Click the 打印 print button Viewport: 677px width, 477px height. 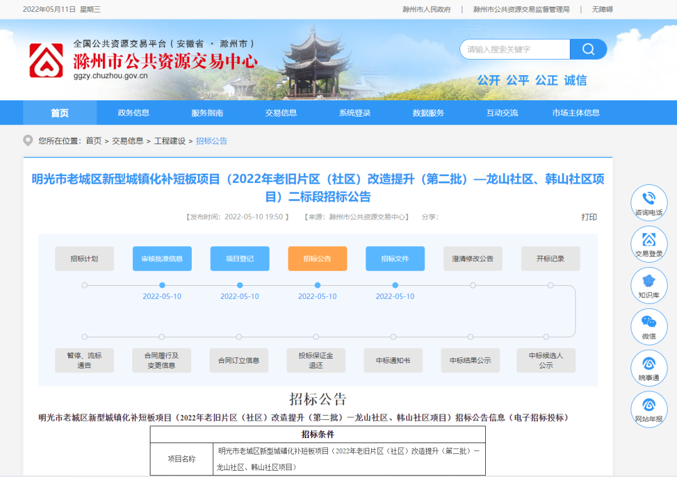click(x=588, y=217)
